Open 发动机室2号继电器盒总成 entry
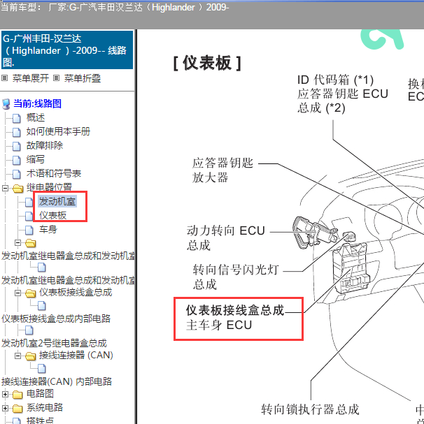 click(x=54, y=343)
